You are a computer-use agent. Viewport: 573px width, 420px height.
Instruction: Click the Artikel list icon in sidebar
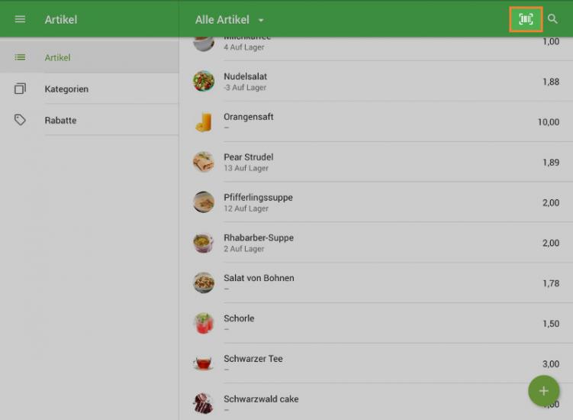tap(20, 57)
